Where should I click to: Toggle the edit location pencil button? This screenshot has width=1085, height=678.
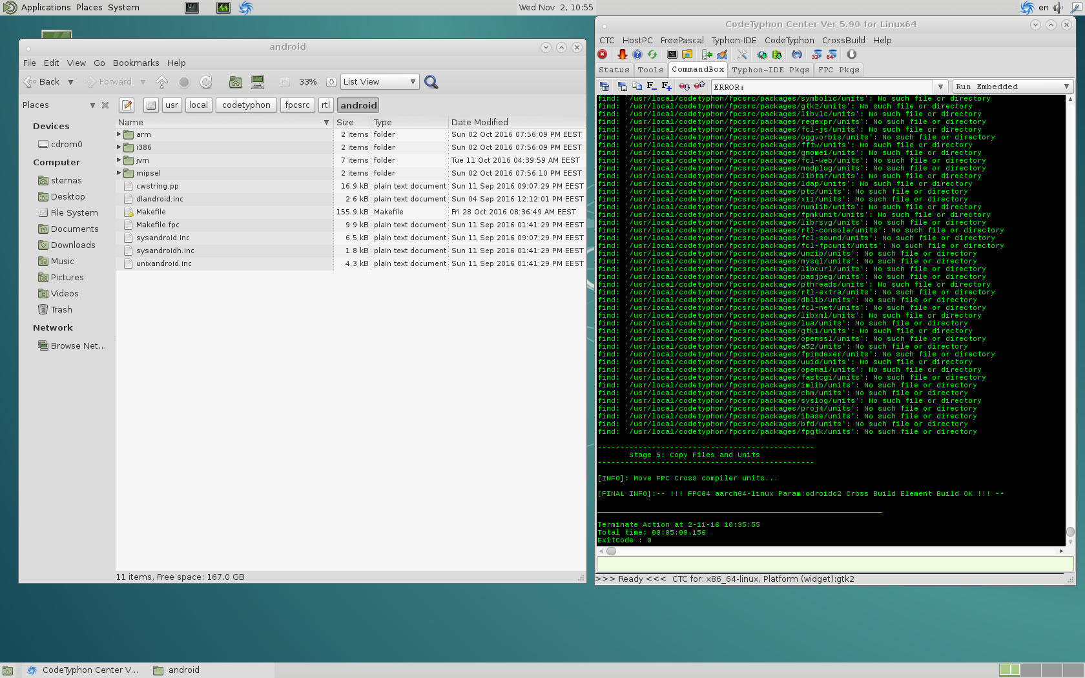click(127, 105)
